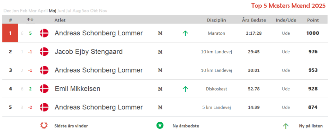This screenshot has height=130, width=329.
Task: Switch to the Juni month tab
Action: click(x=61, y=11)
